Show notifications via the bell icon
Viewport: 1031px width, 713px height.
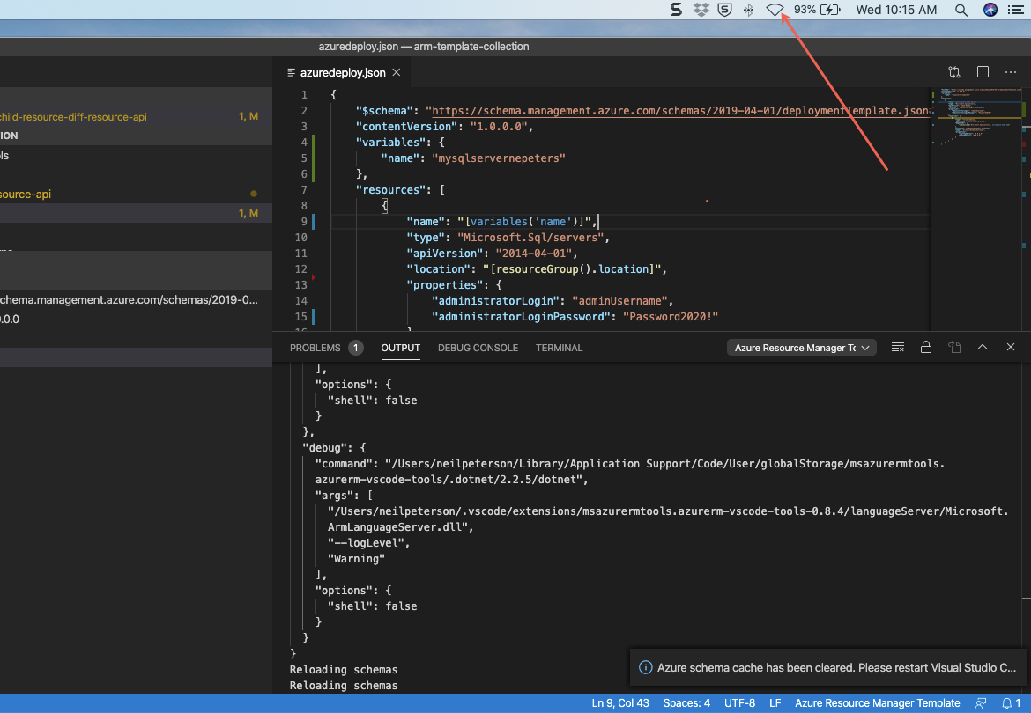pos(1005,702)
